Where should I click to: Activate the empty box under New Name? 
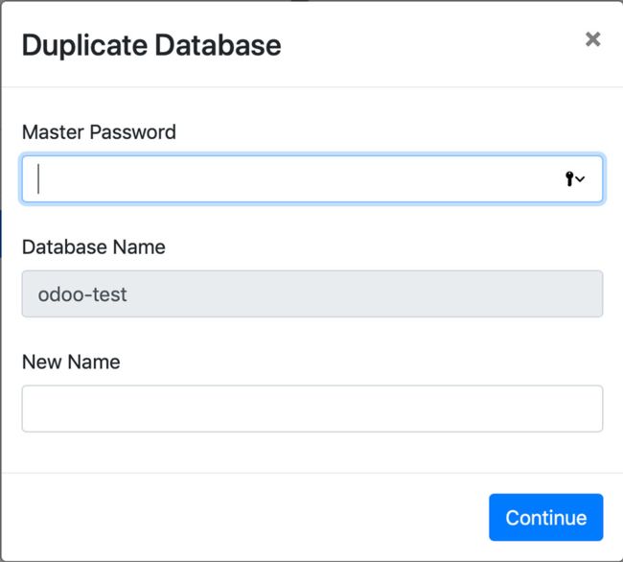pyautogui.click(x=312, y=409)
